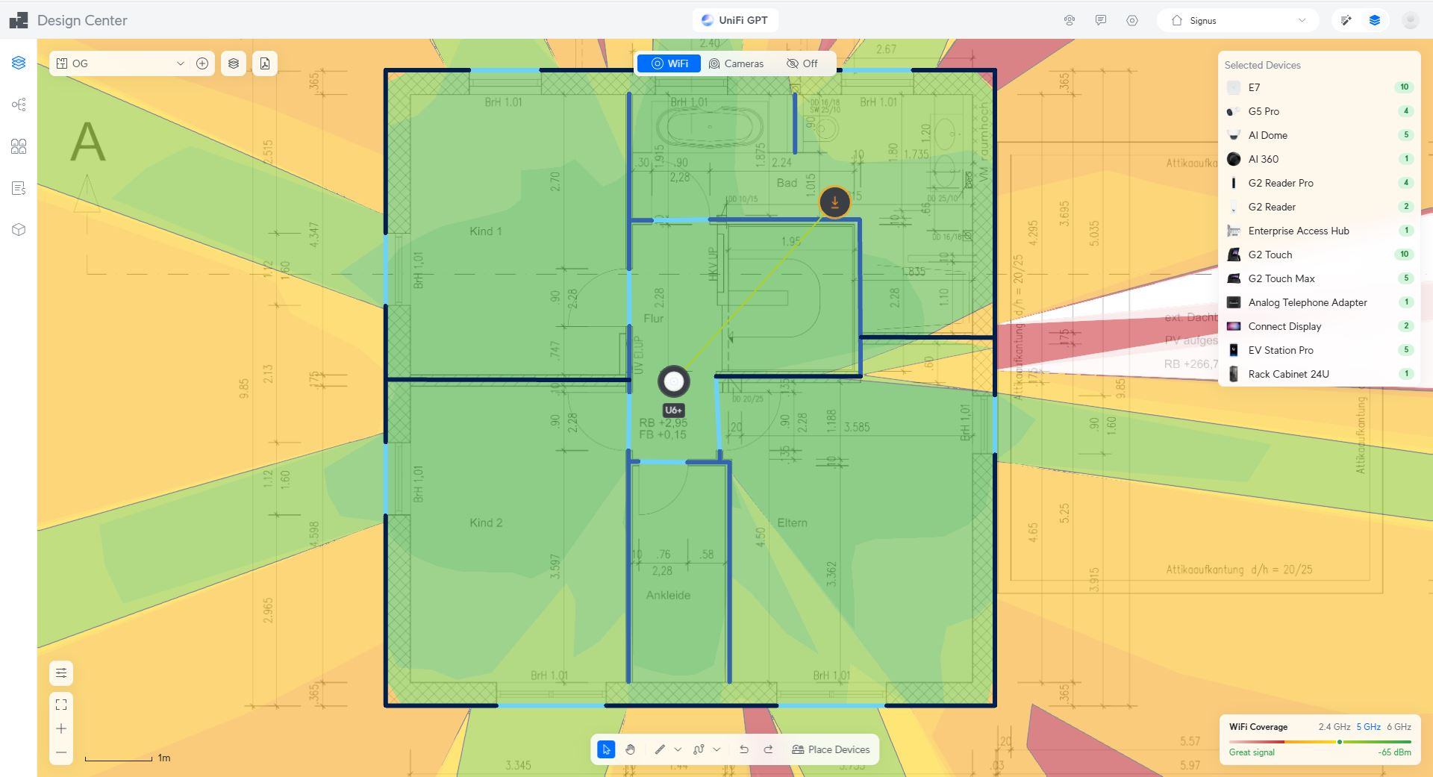Click the U6+ device label tag
The width and height of the screenshot is (1433, 777).
673,410
